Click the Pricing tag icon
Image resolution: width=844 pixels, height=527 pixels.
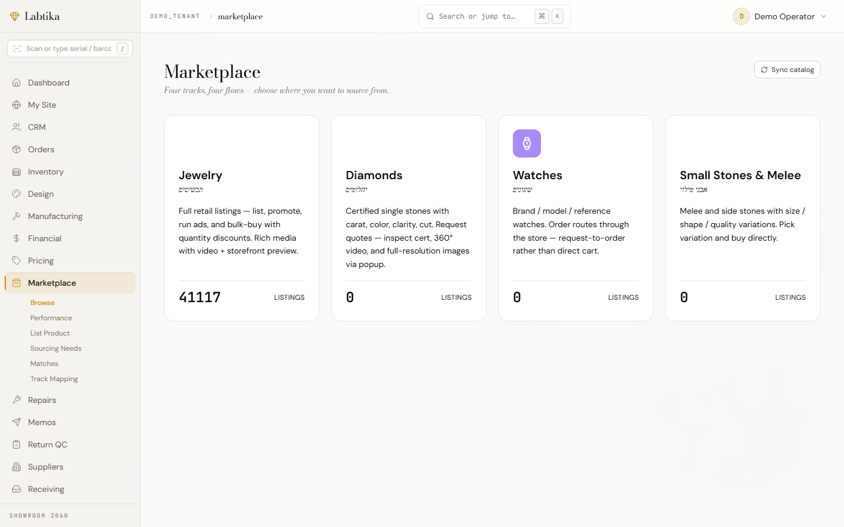tap(16, 261)
